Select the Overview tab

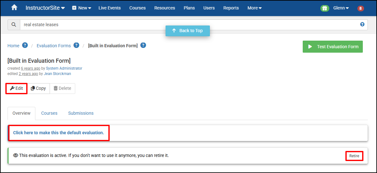(21, 113)
